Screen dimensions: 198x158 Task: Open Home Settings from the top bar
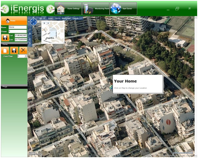coord(68,8)
